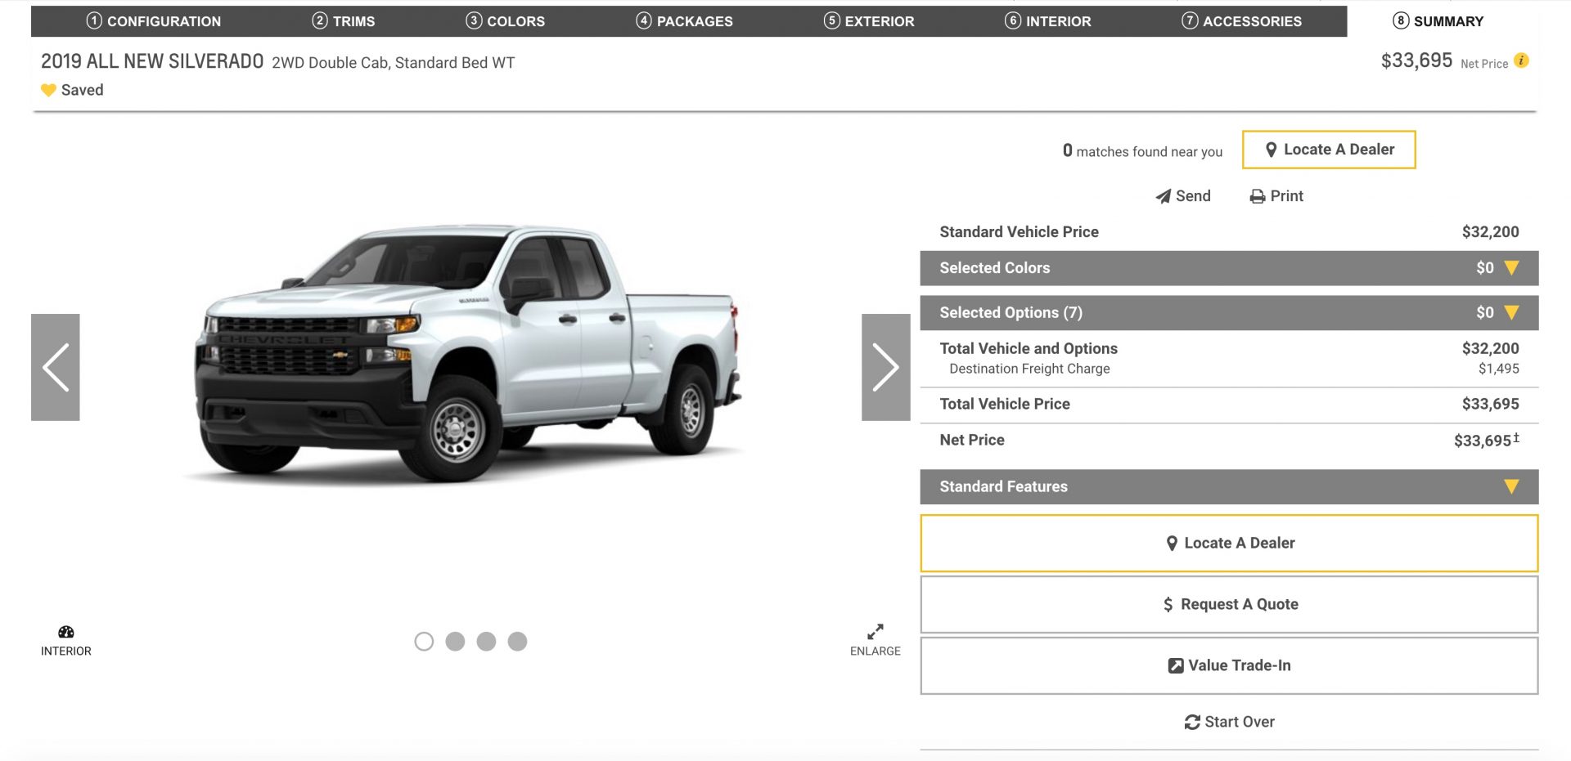Click the Value Trade-In button
Viewport: 1571px width, 761px height.
1229,665
